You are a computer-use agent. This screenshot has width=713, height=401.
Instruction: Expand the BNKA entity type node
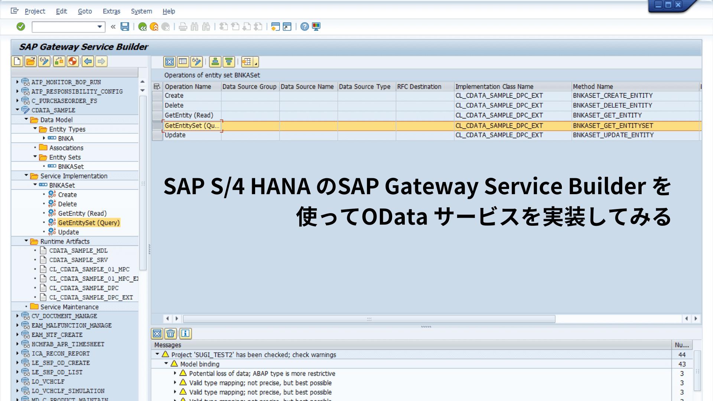44,138
